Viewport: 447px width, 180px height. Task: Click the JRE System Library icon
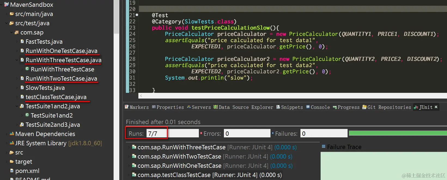12,143
